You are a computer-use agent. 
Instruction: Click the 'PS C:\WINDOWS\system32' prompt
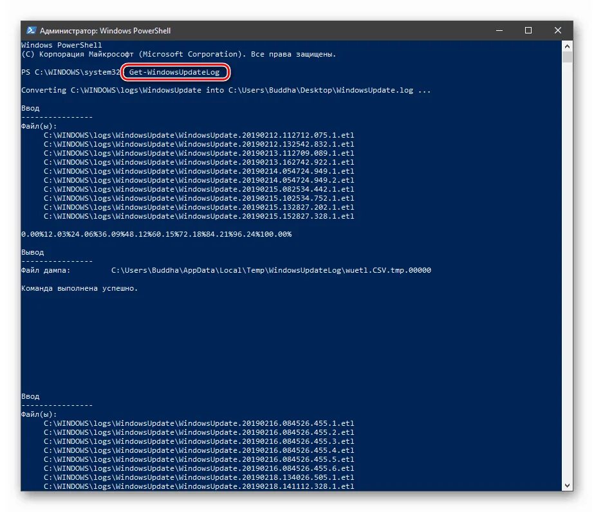tap(71, 72)
